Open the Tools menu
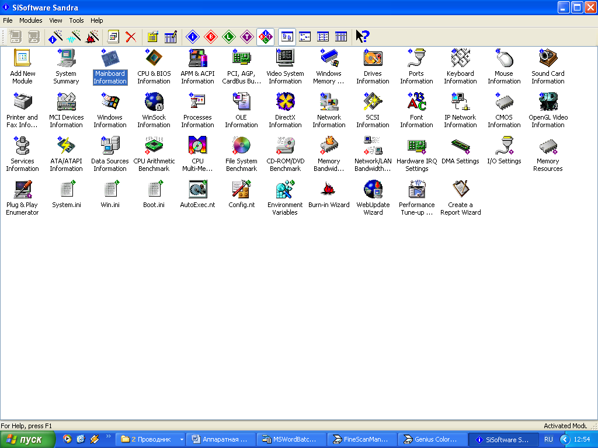The image size is (598, 448). (77, 20)
